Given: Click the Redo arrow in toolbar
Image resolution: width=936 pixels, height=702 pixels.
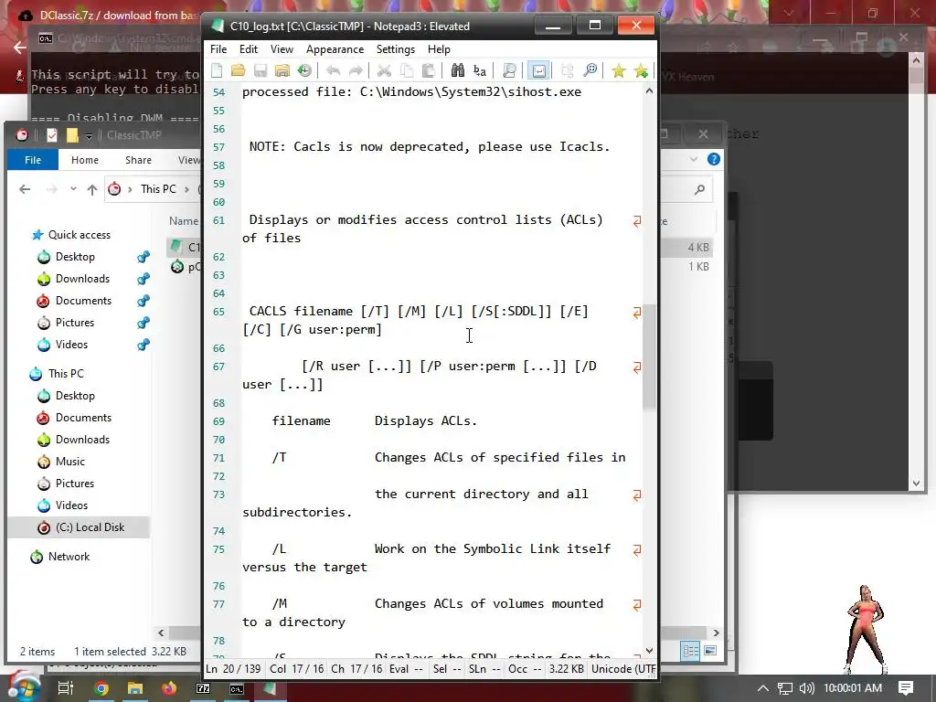Looking at the screenshot, I should (x=356, y=71).
